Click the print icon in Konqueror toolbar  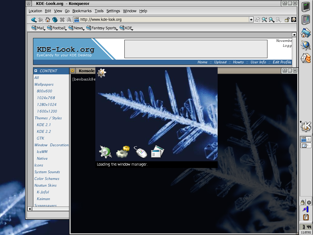click(257, 20)
